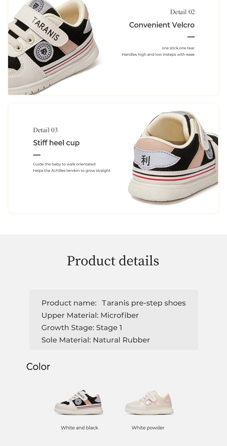Click the Sole Material Natural Rubber line
Viewport: 227px width, 446px height.
(x=96, y=340)
